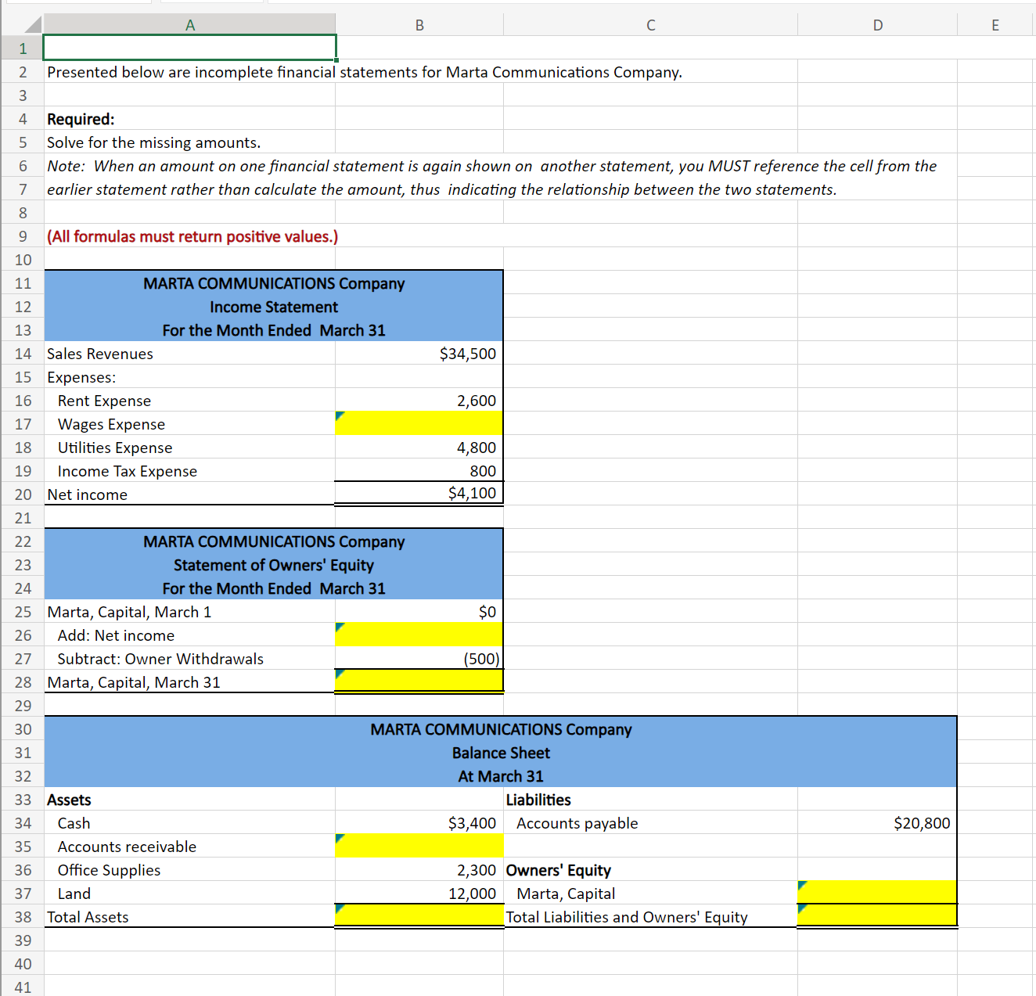The height and width of the screenshot is (996, 1036).
Task: Select the yellow Accounts receivable cell
Action: point(419,846)
